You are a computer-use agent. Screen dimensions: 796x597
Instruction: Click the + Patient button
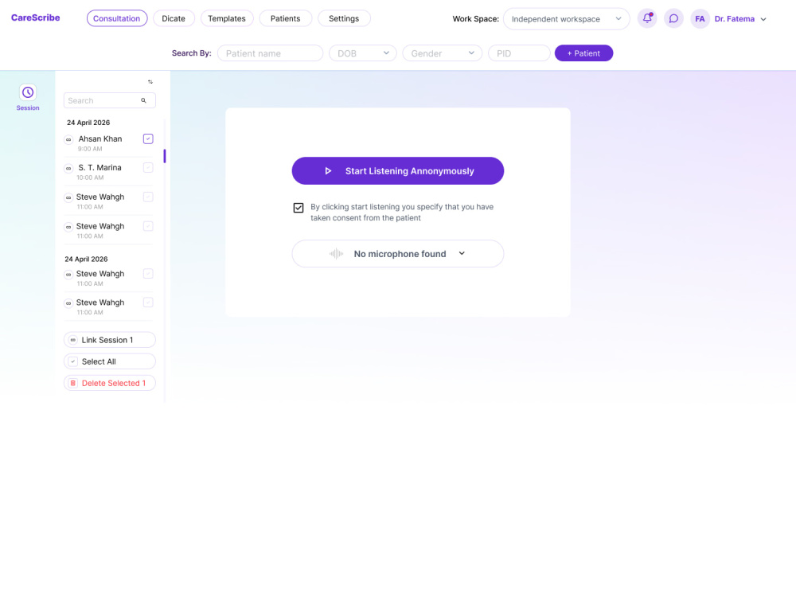click(583, 53)
